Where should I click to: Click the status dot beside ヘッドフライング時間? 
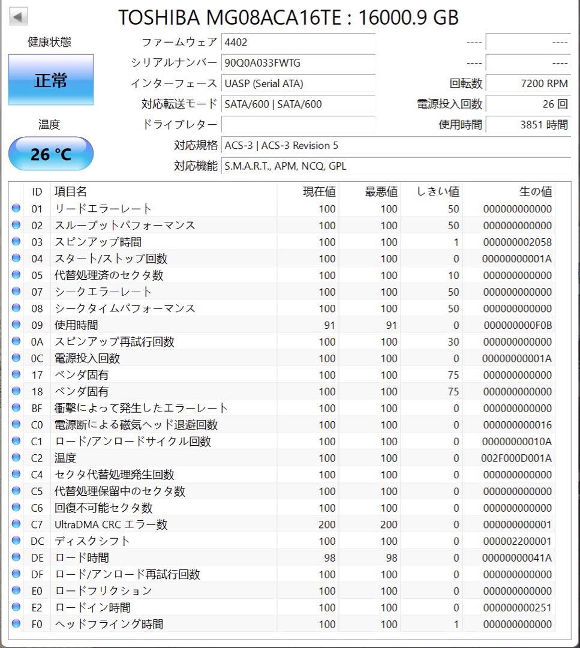coord(17,624)
